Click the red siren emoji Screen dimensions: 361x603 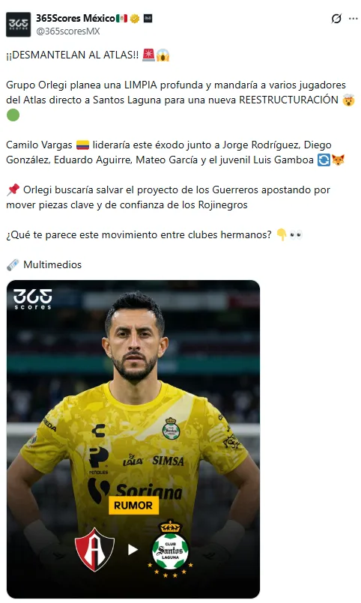[148, 55]
